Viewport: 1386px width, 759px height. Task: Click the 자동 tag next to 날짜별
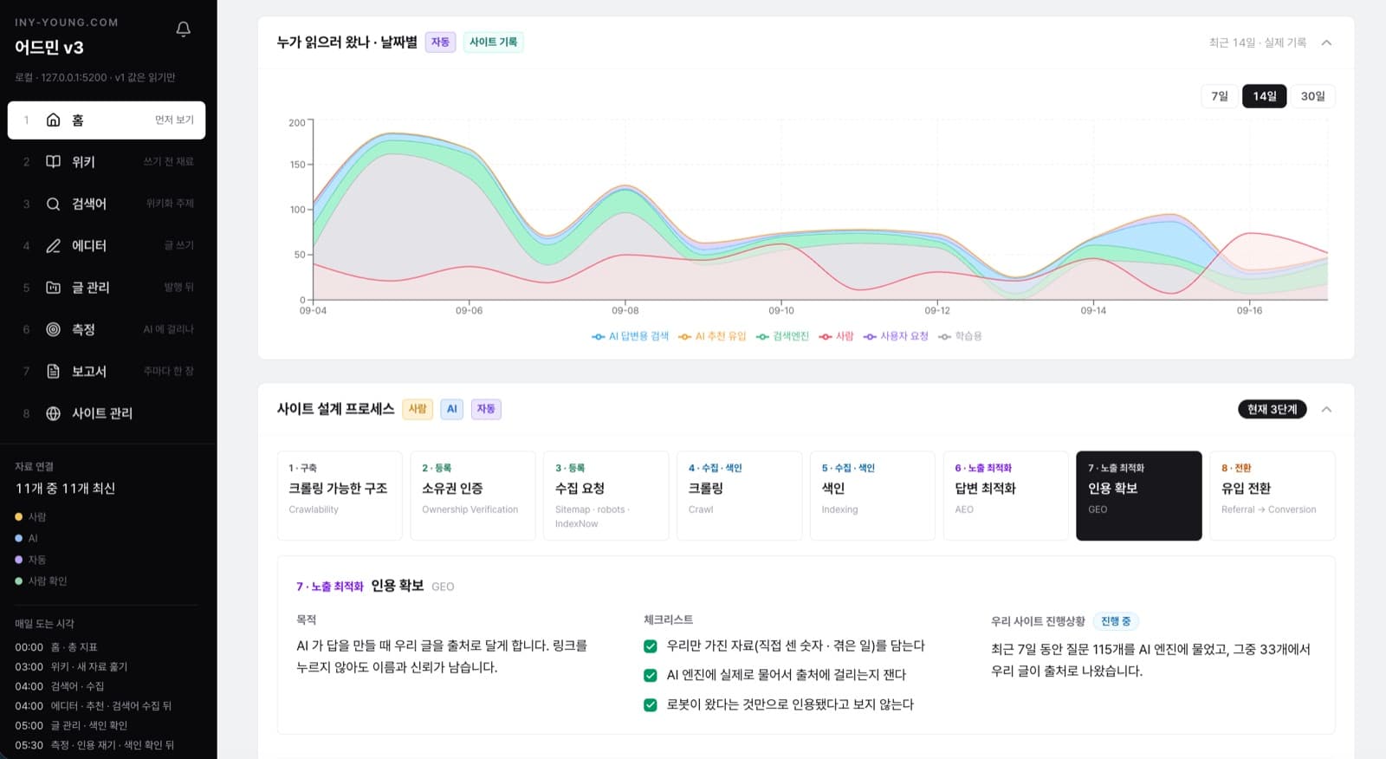[440, 42]
